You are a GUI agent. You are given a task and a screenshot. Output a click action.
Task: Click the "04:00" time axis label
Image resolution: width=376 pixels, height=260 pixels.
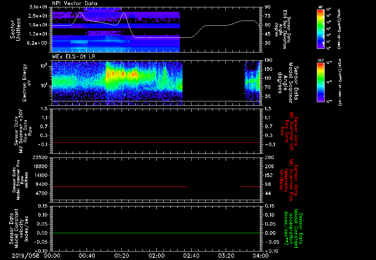(261, 256)
